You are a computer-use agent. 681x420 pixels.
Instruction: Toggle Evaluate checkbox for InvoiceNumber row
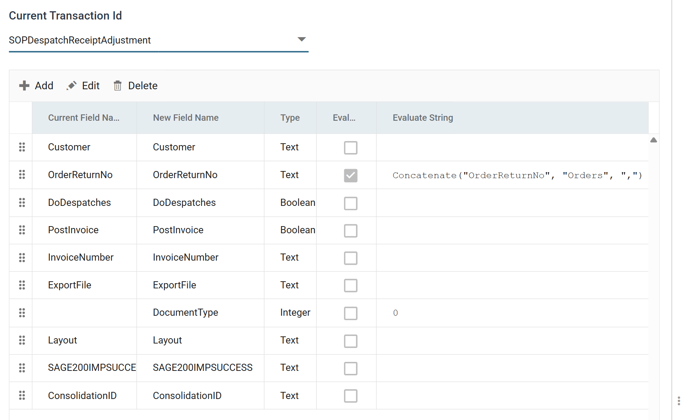351,258
